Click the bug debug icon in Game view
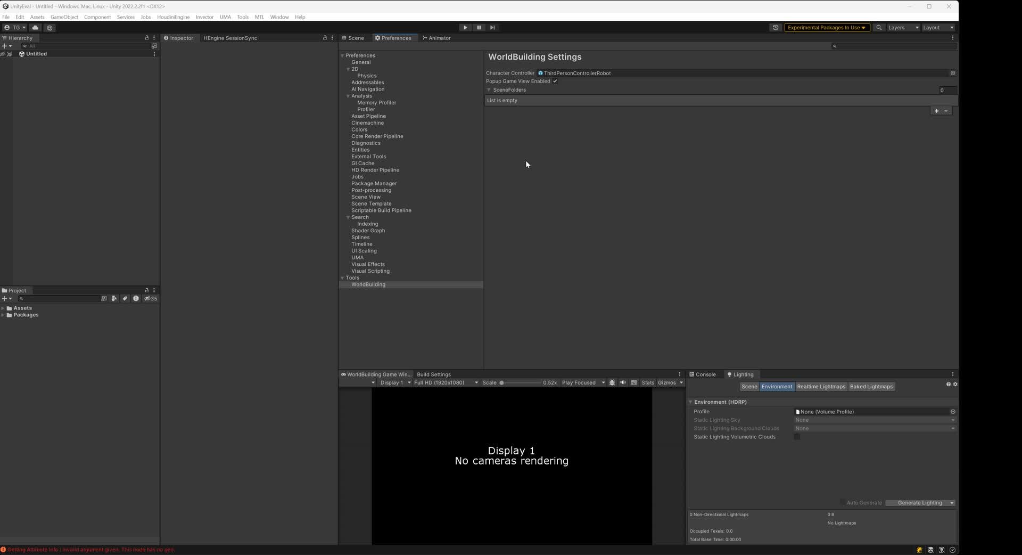This screenshot has height=555, width=1022. point(612,382)
